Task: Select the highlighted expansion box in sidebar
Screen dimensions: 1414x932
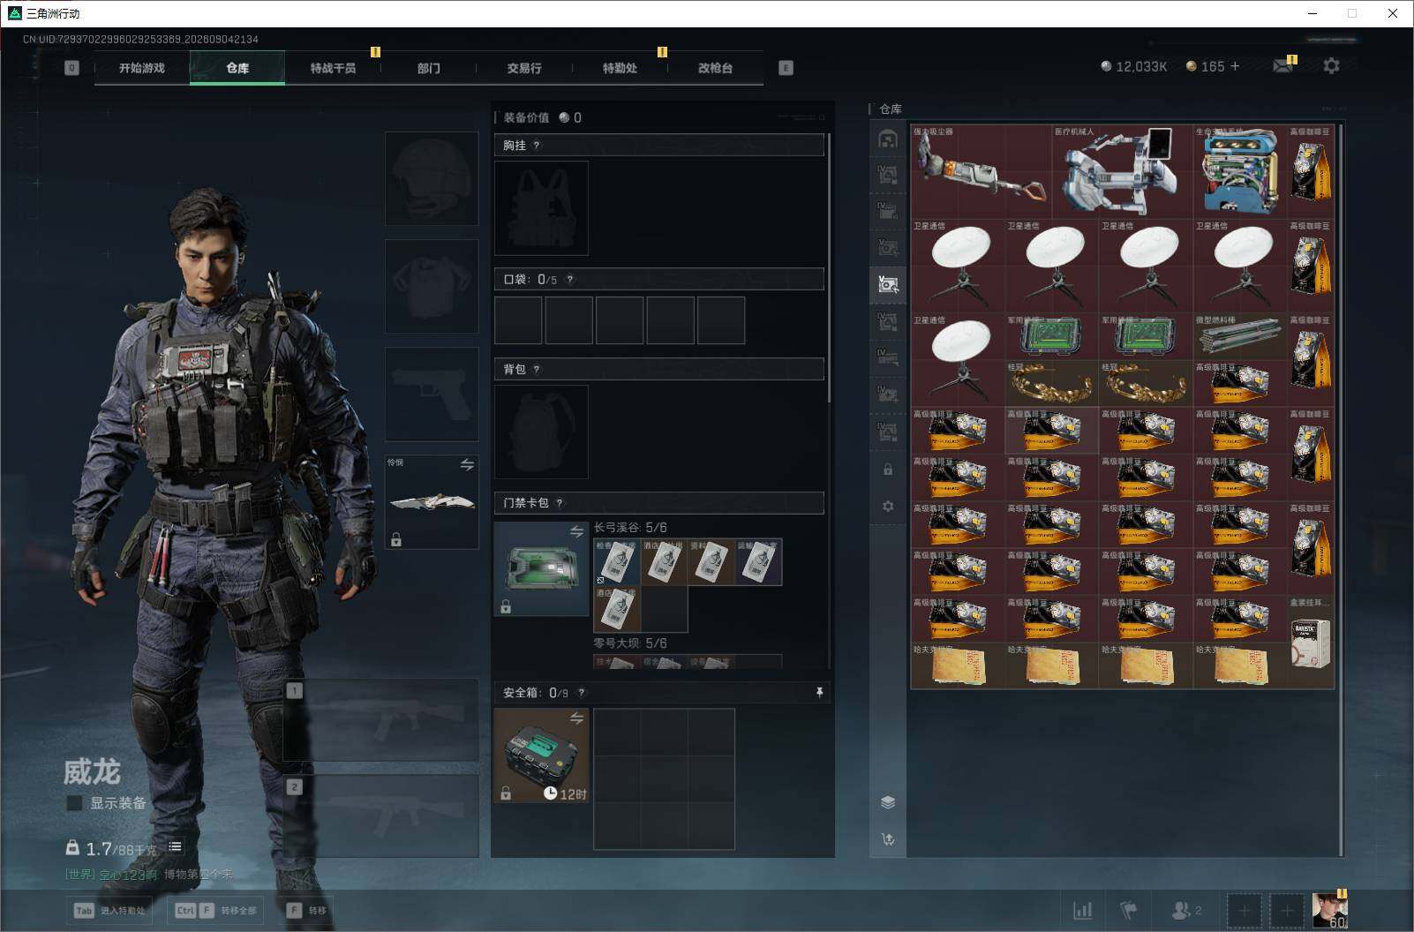Action: coord(888,284)
